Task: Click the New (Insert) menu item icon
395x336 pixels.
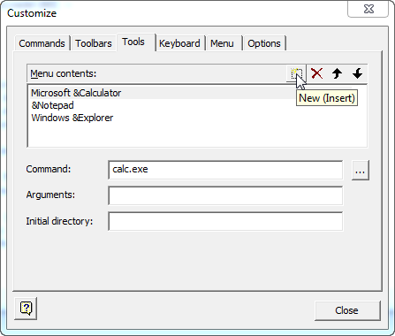Action: [296, 73]
